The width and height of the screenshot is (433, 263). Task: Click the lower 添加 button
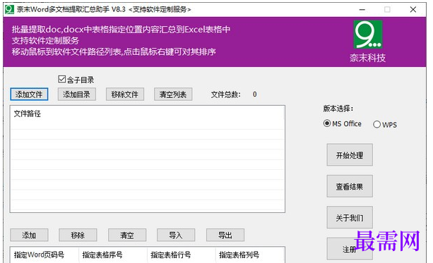(29, 236)
